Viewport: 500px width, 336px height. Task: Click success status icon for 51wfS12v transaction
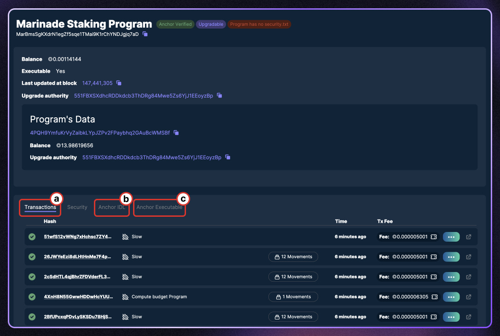coord(32,237)
